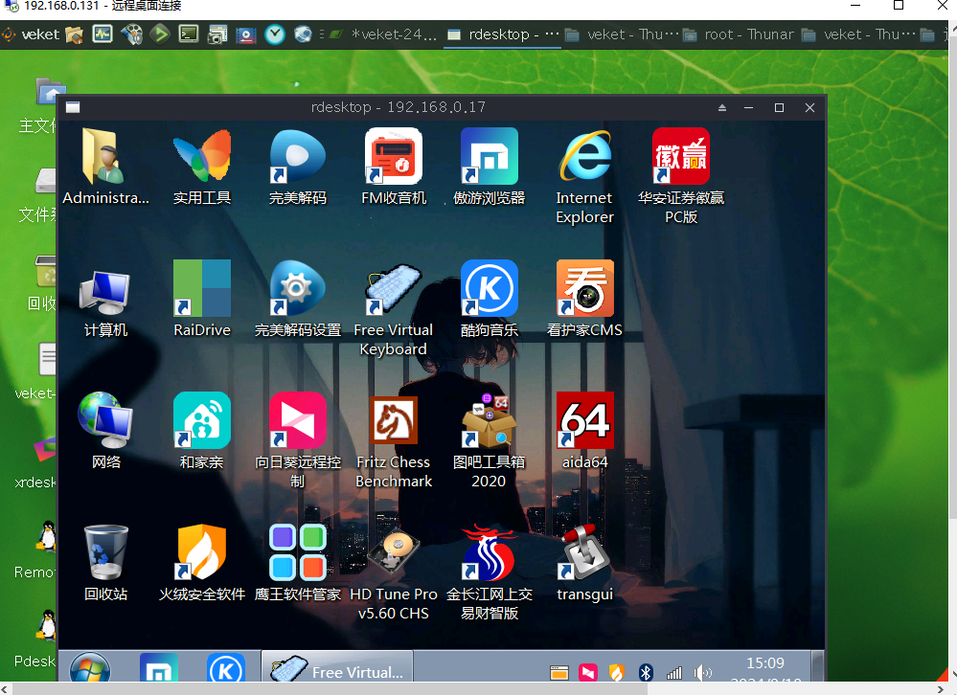
Task: Switch to first veket - Thu… panel task
Action: (x=621, y=34)
